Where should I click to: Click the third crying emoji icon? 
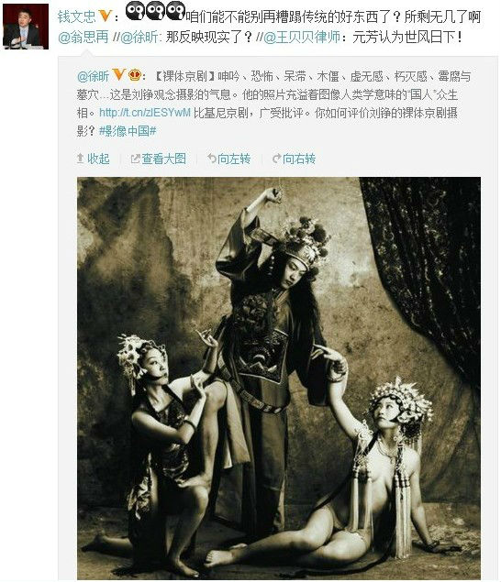point(175,11)
